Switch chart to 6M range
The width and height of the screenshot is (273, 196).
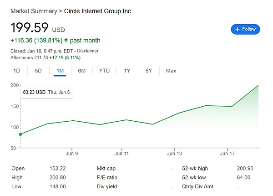(x=82, y=71)
